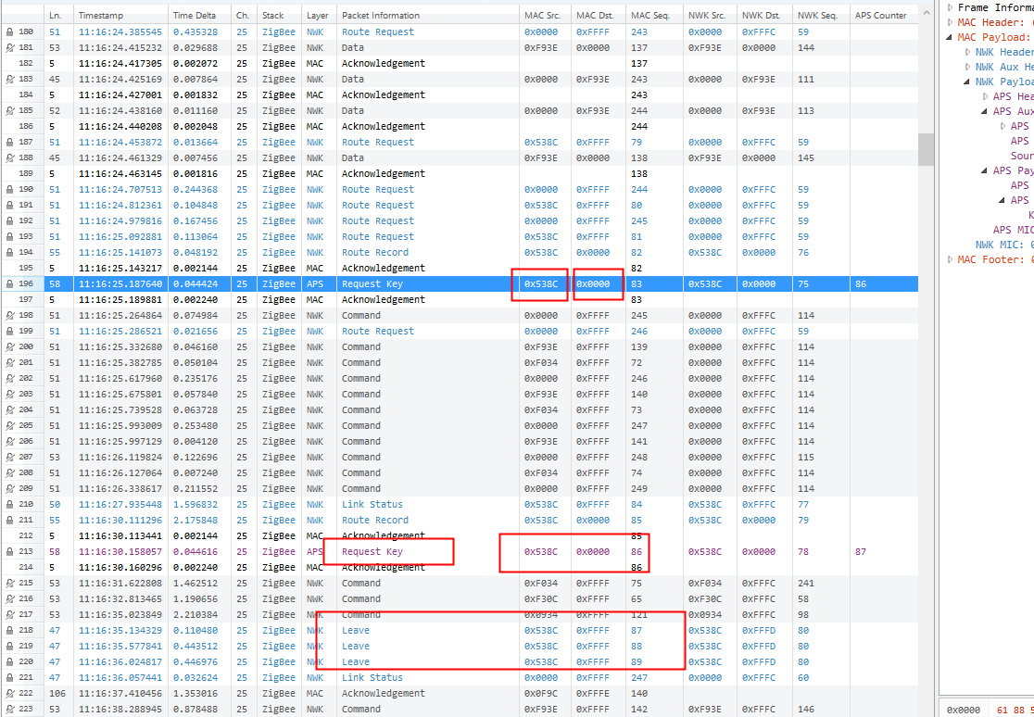Expand the MAC Header tree node
Screen dimensions: 1034x717
coord(951,22)
